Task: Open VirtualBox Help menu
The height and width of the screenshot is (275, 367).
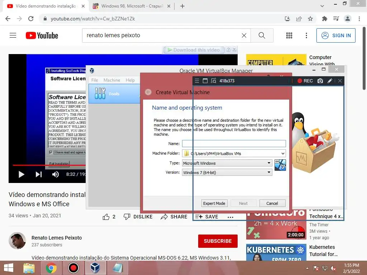Action: point(130,80)
